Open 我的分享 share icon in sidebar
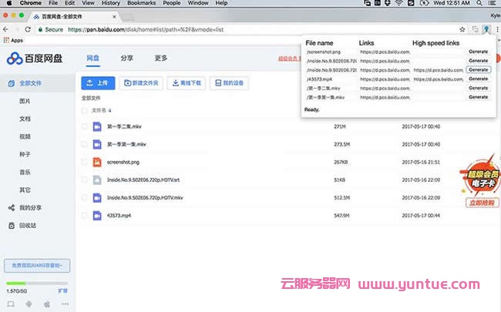501x312 pixels. (11, 208)
